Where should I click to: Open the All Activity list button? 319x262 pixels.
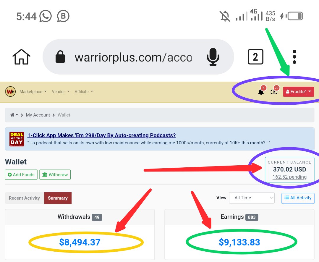pyautogui.click(x=298, y=198)
